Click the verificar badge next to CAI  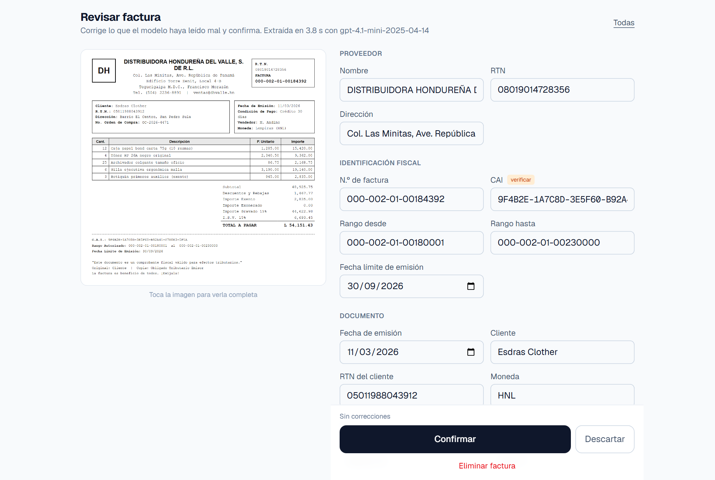pos(521,180)
